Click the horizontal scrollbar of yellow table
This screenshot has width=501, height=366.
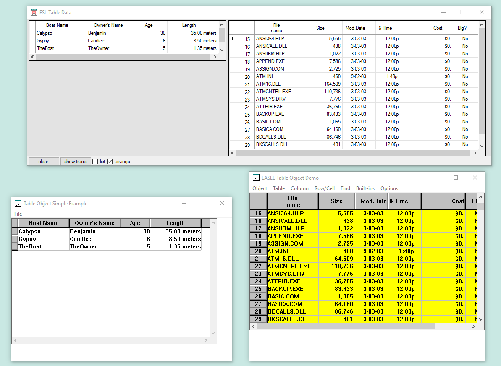[x=344, y=327]
